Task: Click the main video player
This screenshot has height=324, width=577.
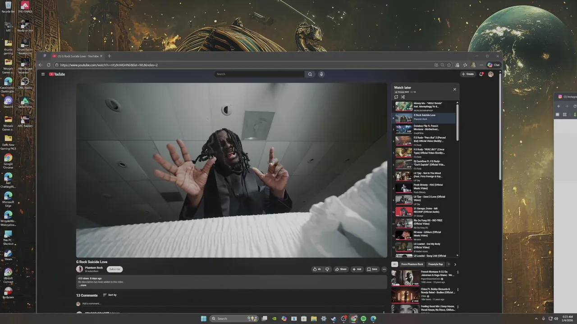Action: pyautogui.click(x=232, y=170)
